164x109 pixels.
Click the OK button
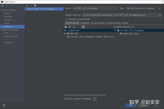tap(131, 105)
